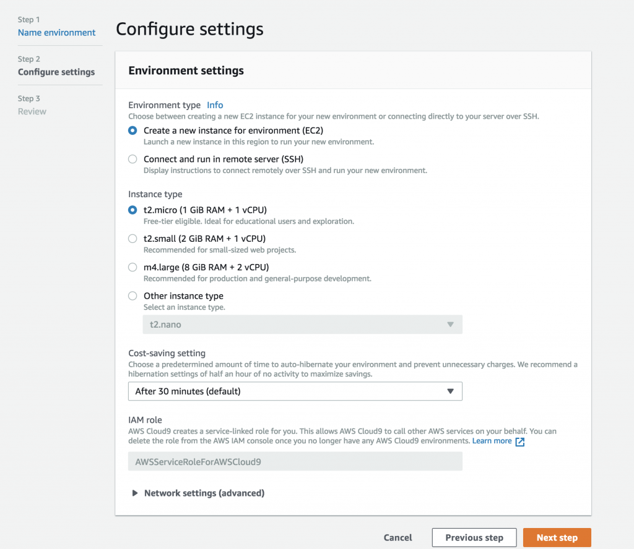Choose the m4.large instance type

132,267
